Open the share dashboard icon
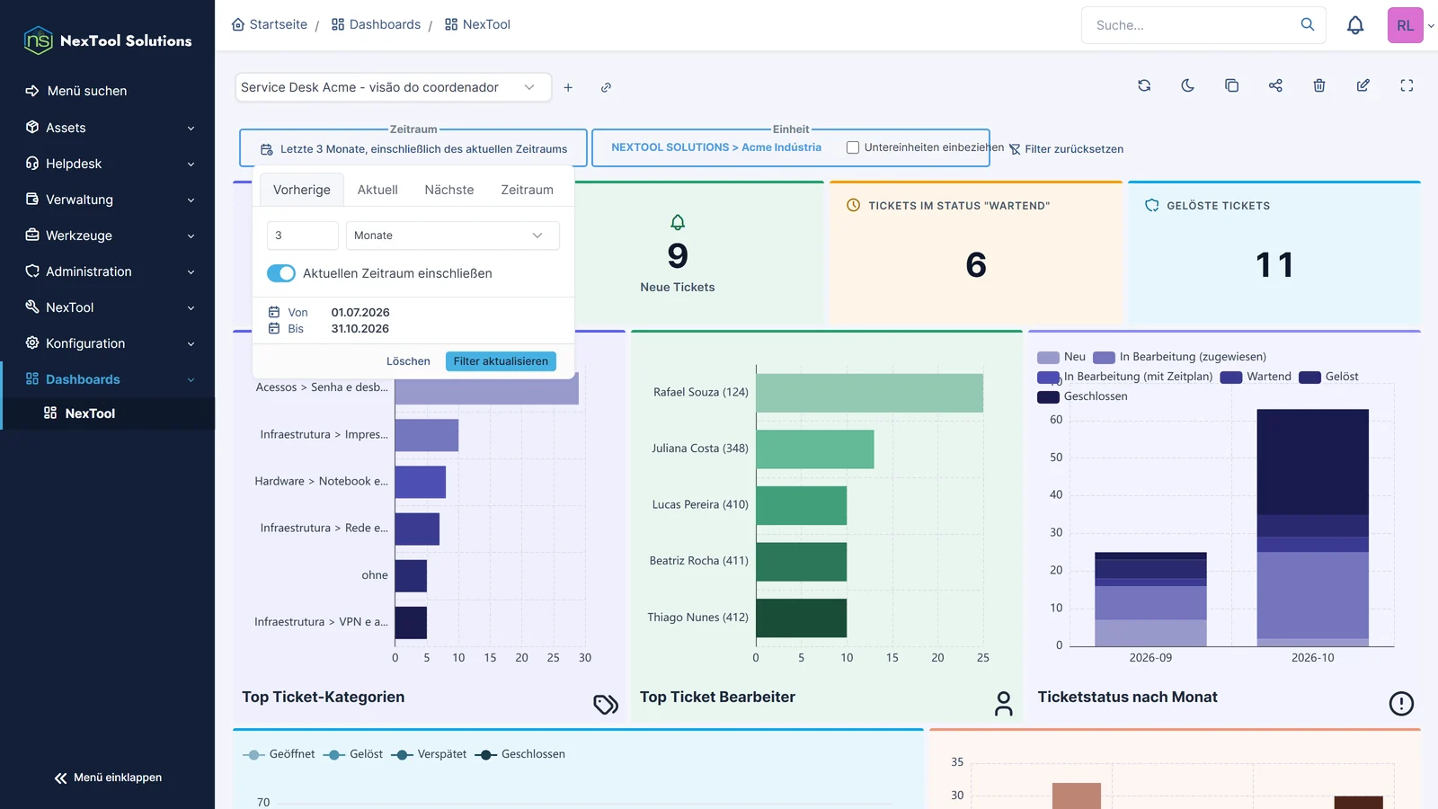 tap(1275, 85)
